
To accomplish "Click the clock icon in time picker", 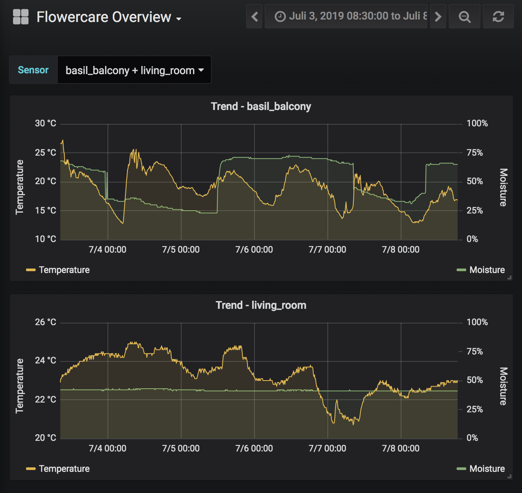I will point(280,17).
